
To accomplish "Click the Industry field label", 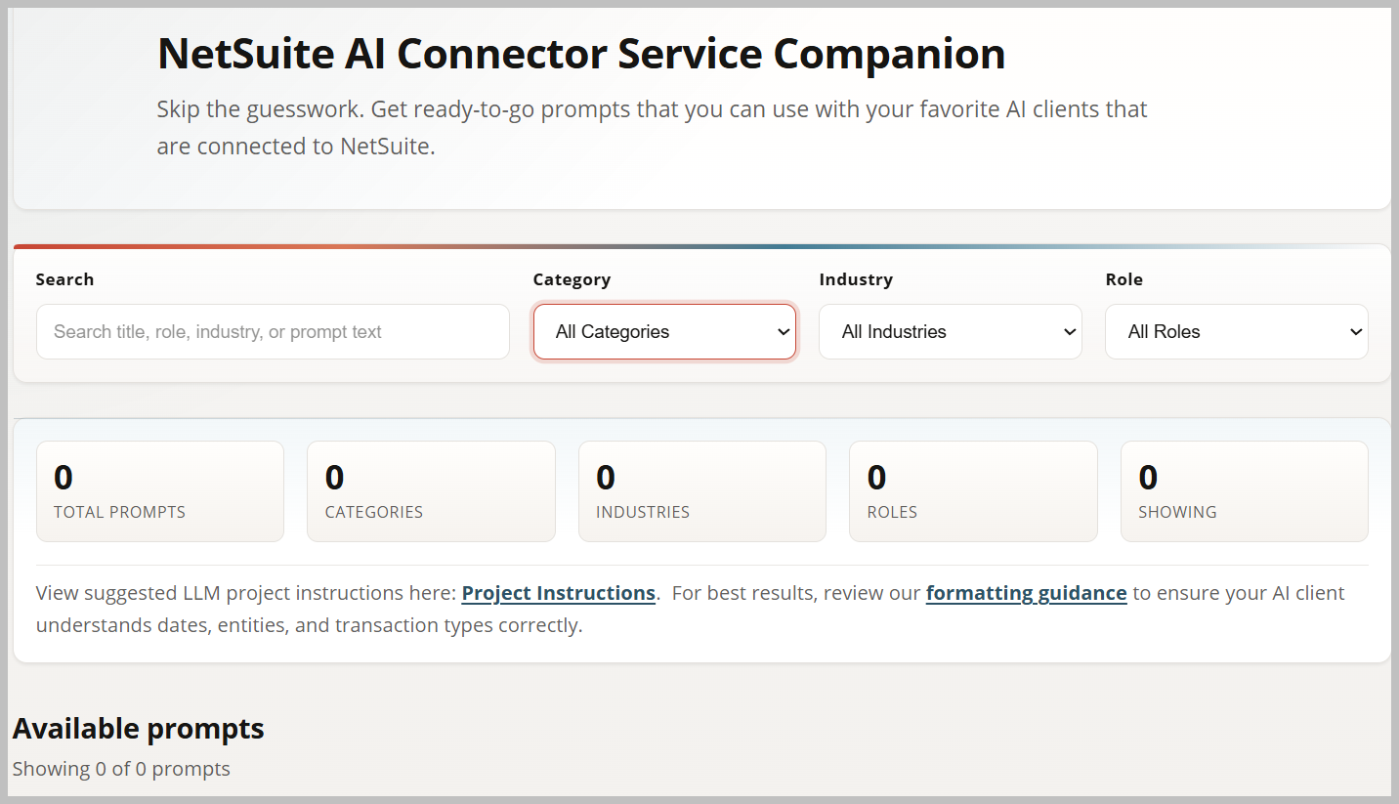I will [x=856, y=279].
